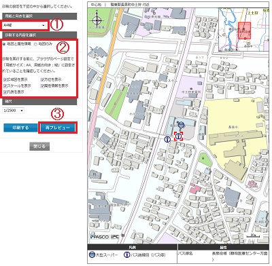The width and height of the screenshot is (272, 266).
Task: Click the red-bracketed bus stop marker on the map
Action: (179, 136)
